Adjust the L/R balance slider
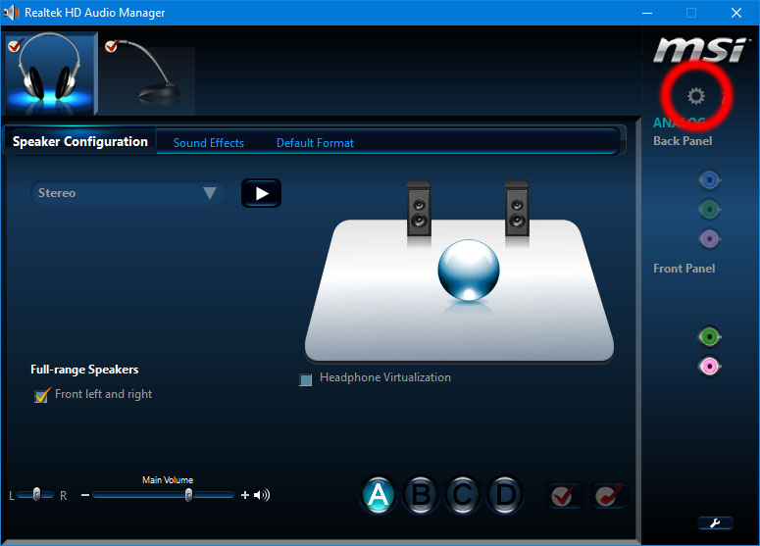The width and height of the screenshot is (760, 546). 36,495
